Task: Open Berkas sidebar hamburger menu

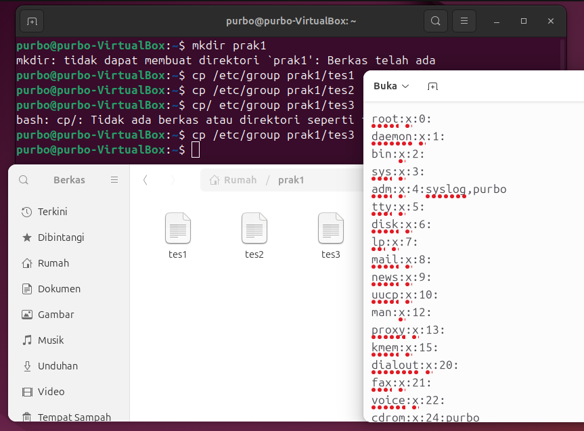Action: 114,180
